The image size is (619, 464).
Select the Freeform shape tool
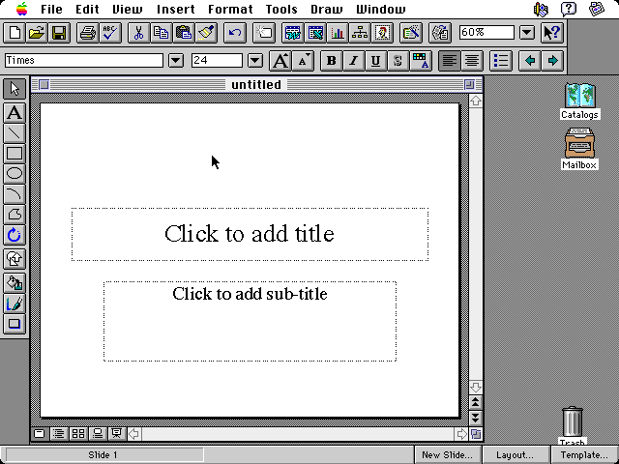click(15, 215)
